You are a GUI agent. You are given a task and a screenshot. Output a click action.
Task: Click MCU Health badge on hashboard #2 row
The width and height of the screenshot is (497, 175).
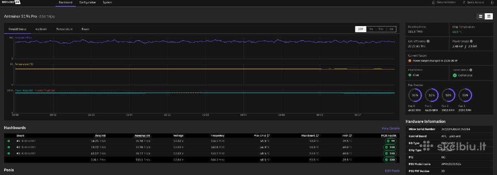point(389,147)
